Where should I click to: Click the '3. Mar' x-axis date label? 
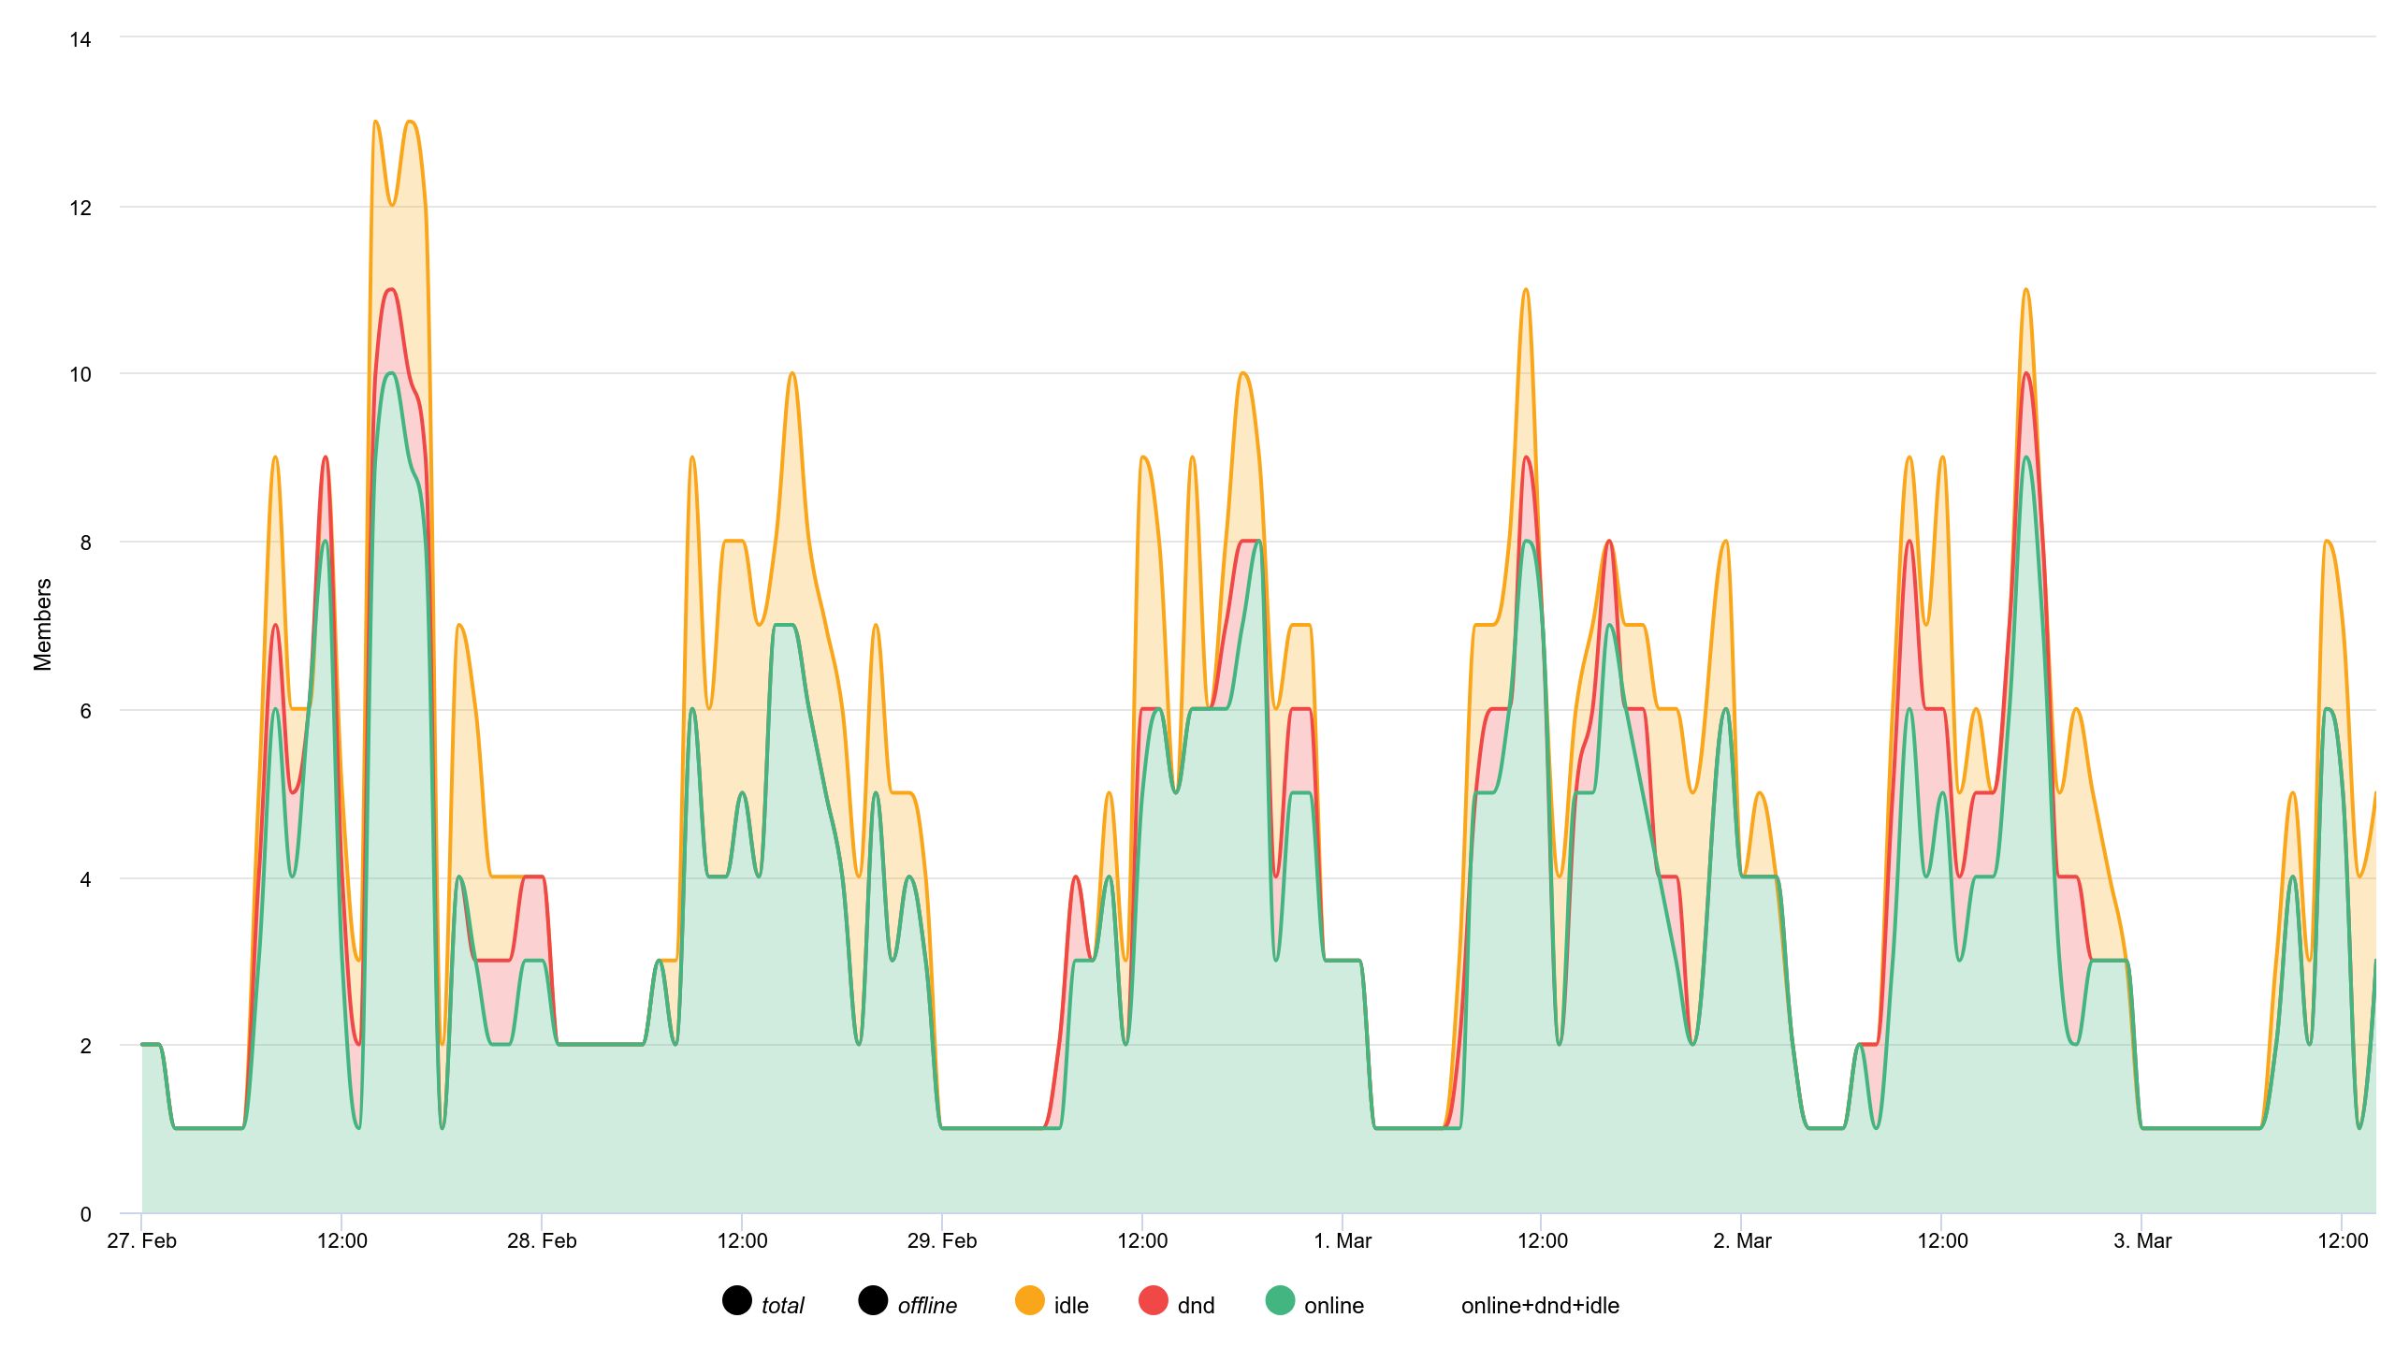(2142, 1241)
